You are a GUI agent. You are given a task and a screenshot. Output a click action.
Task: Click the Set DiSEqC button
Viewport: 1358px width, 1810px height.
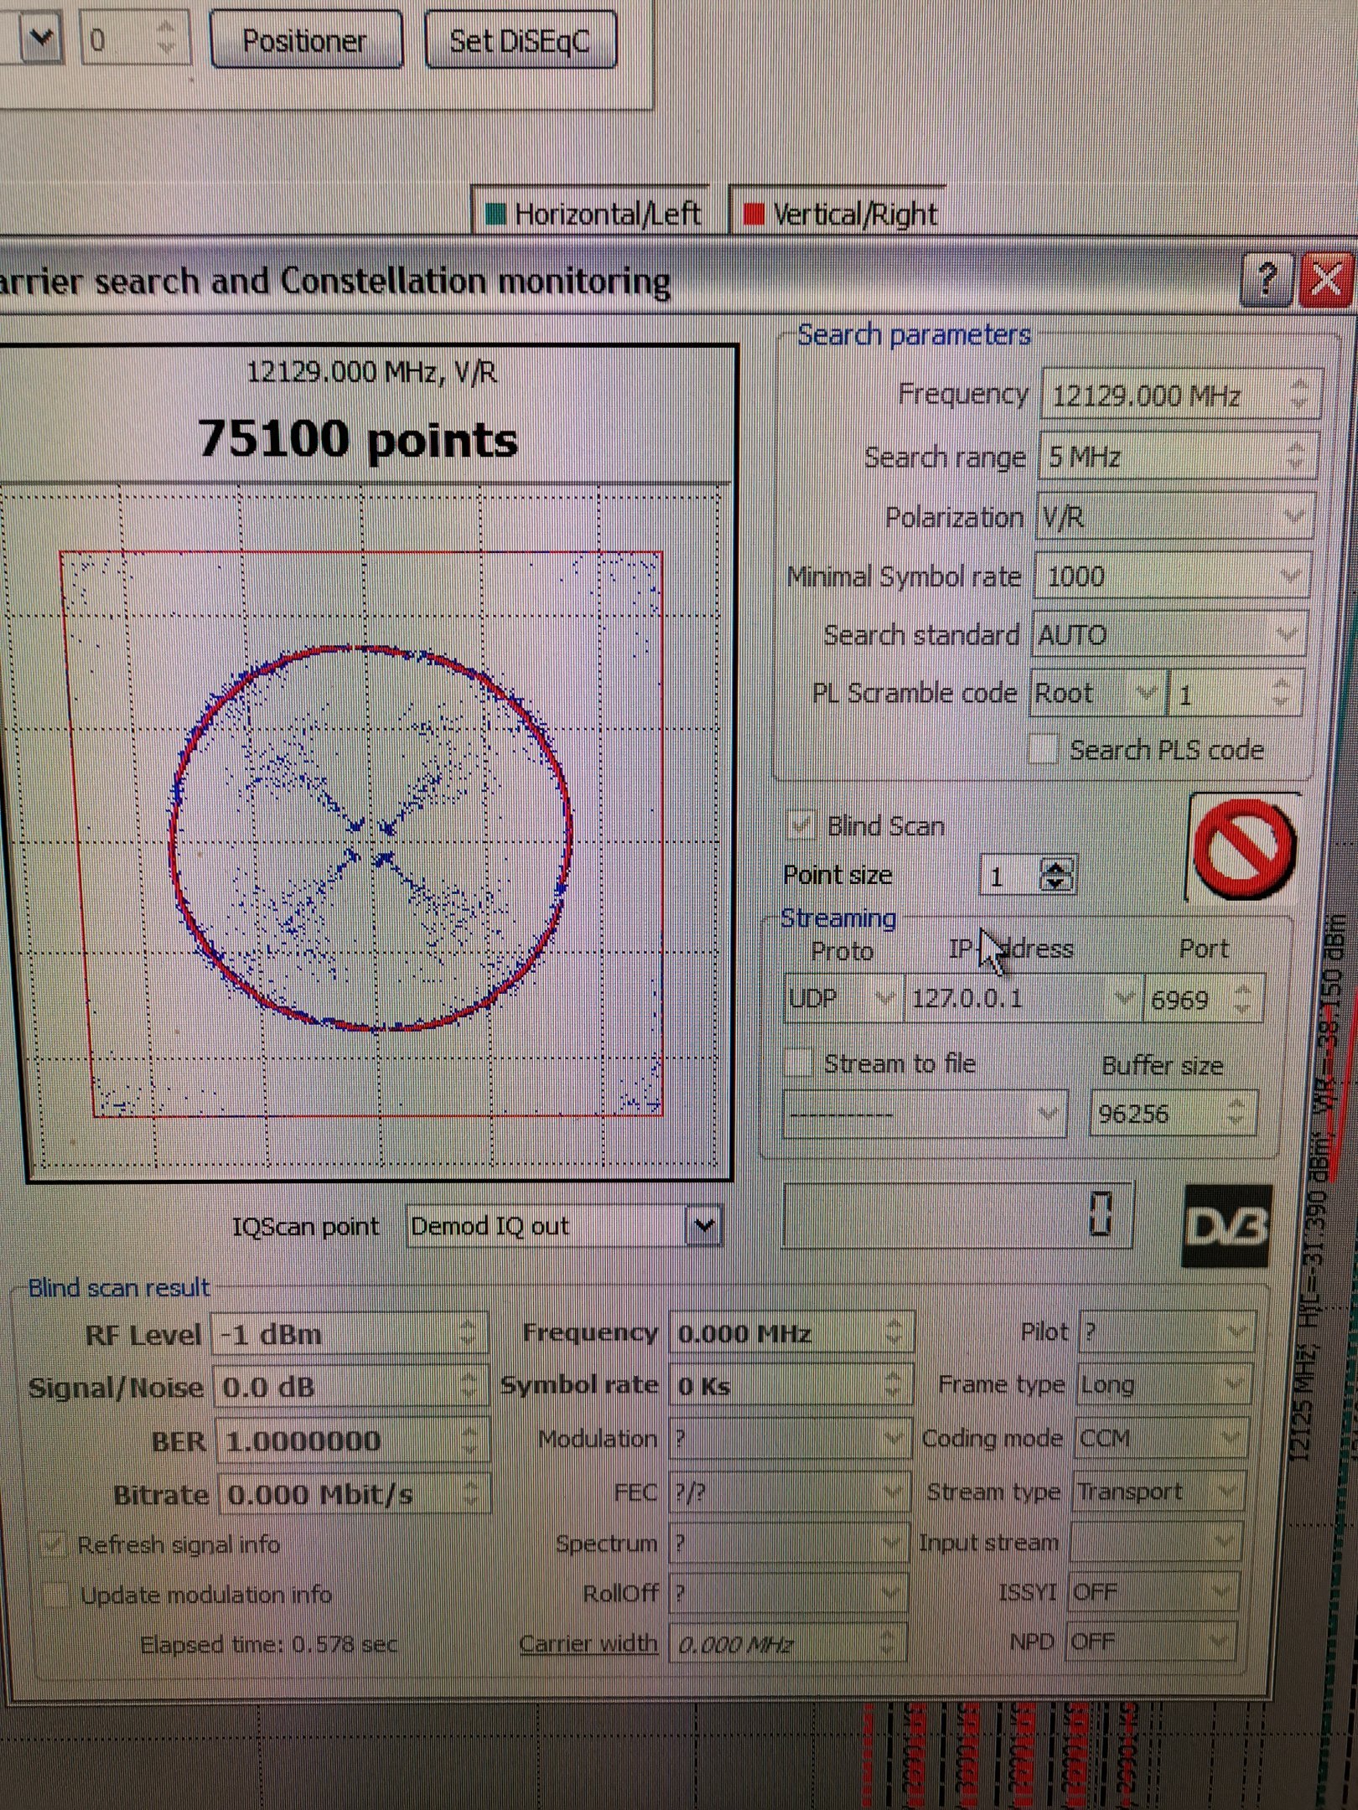521,40
